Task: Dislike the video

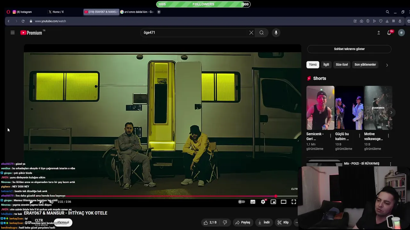Action: [225, 222]
